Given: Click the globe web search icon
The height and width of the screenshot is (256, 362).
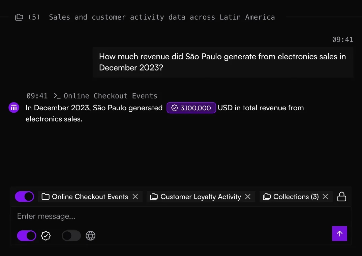Looking at the screenshot, I should click(x=90, y=236).
